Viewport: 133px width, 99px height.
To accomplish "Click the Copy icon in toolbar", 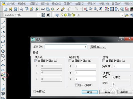I will pos(48,9).
